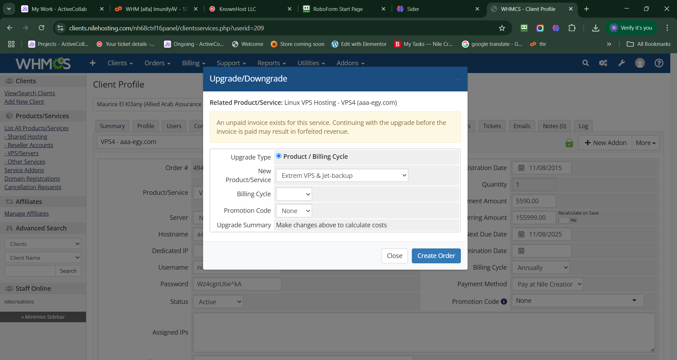Open the admin user avatar menu
The image size is (677, 360).
640,63
